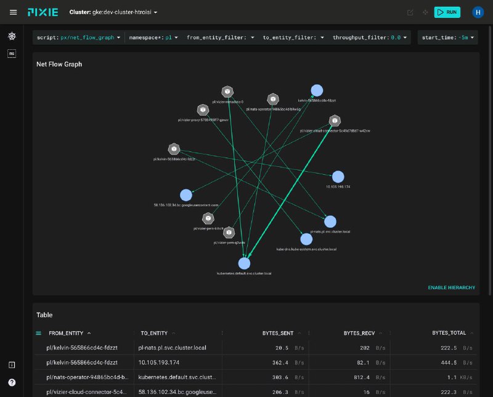The image size is (493, 397).
Task: Open the throughput_filter dropdown
Action: 369,38
